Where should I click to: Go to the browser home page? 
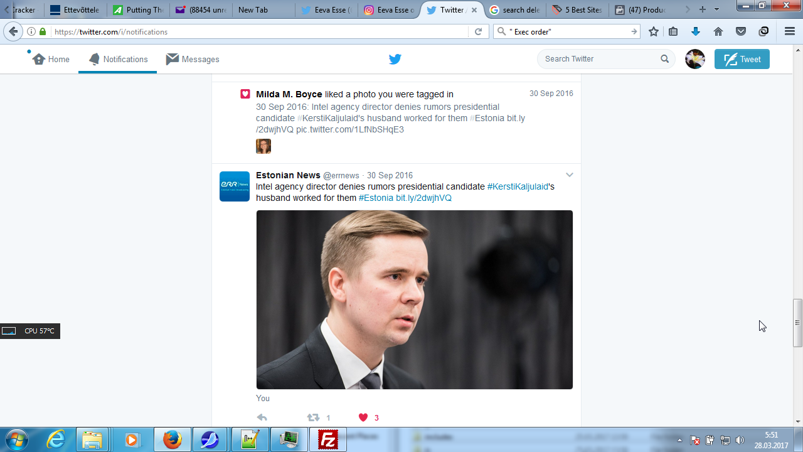pyautogui.click(x=718, y=31)
